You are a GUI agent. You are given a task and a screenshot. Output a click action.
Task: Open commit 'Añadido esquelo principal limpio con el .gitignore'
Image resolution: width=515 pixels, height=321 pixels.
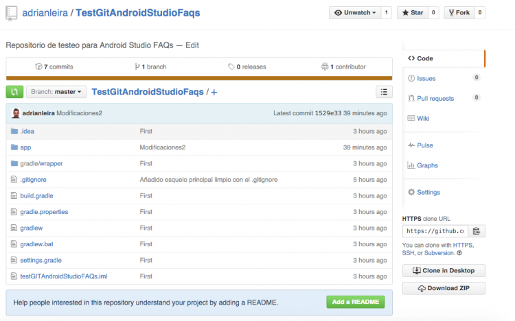[209, 180]
